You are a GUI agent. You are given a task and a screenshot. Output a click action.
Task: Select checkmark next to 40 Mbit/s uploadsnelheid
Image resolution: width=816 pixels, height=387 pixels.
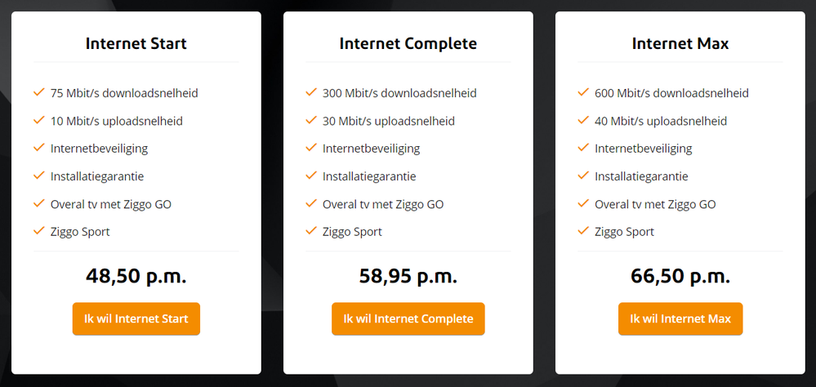tap(582, 120)
